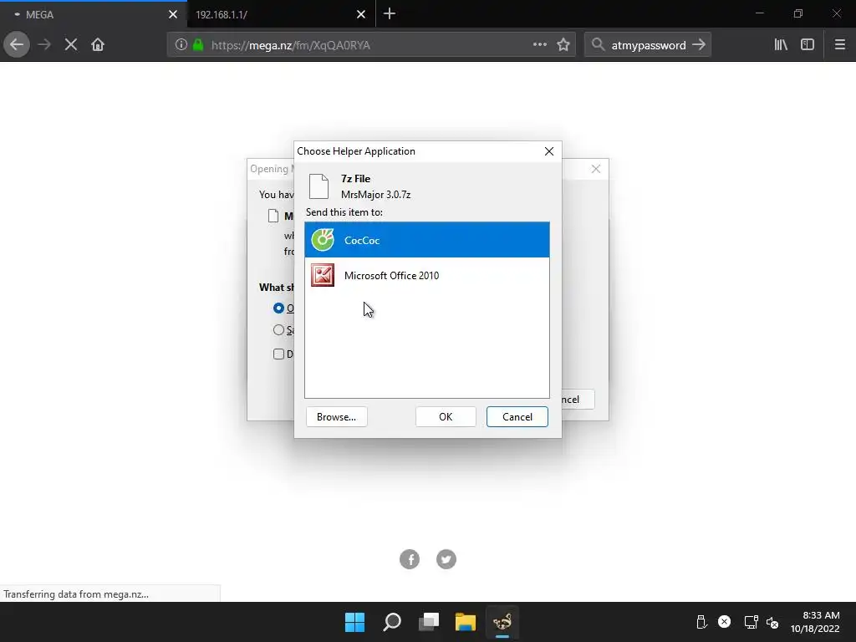This screenshot has width=856, height=642.
Task: Click the green padlock security icon
Action: pos(198,45)
